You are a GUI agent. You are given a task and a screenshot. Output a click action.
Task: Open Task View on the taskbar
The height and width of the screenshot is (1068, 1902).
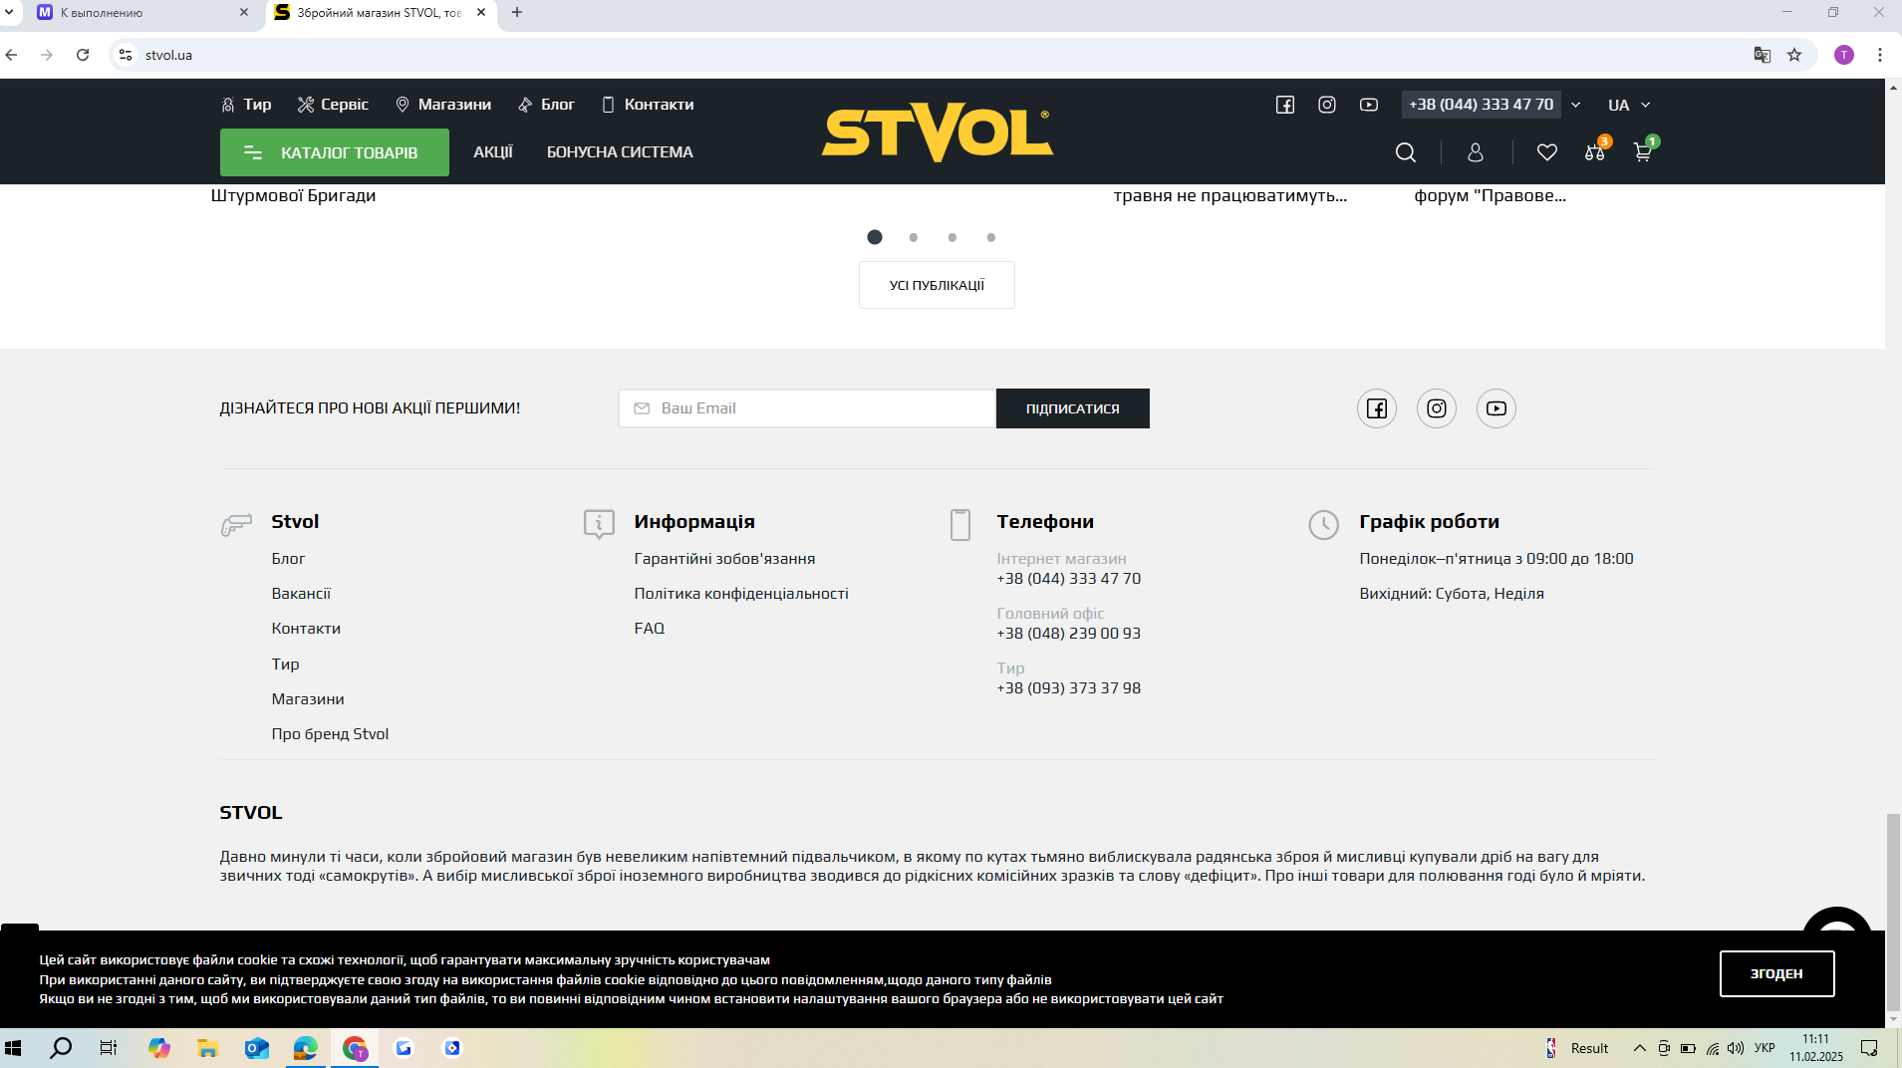click(109, 1048)
